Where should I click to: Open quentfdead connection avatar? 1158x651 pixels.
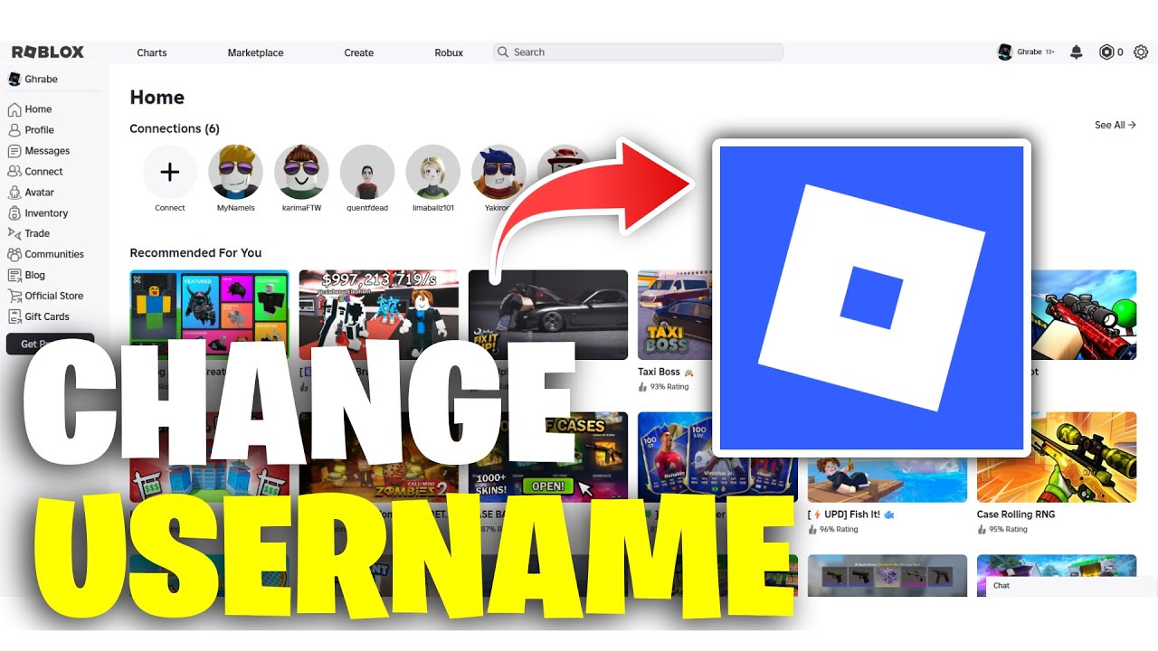click(367, 172)
